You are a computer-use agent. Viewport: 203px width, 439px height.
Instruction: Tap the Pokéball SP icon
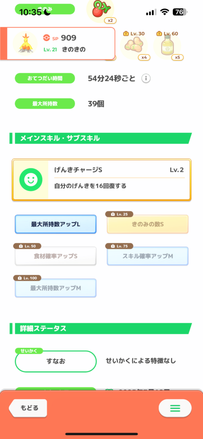tap(46, 38)
